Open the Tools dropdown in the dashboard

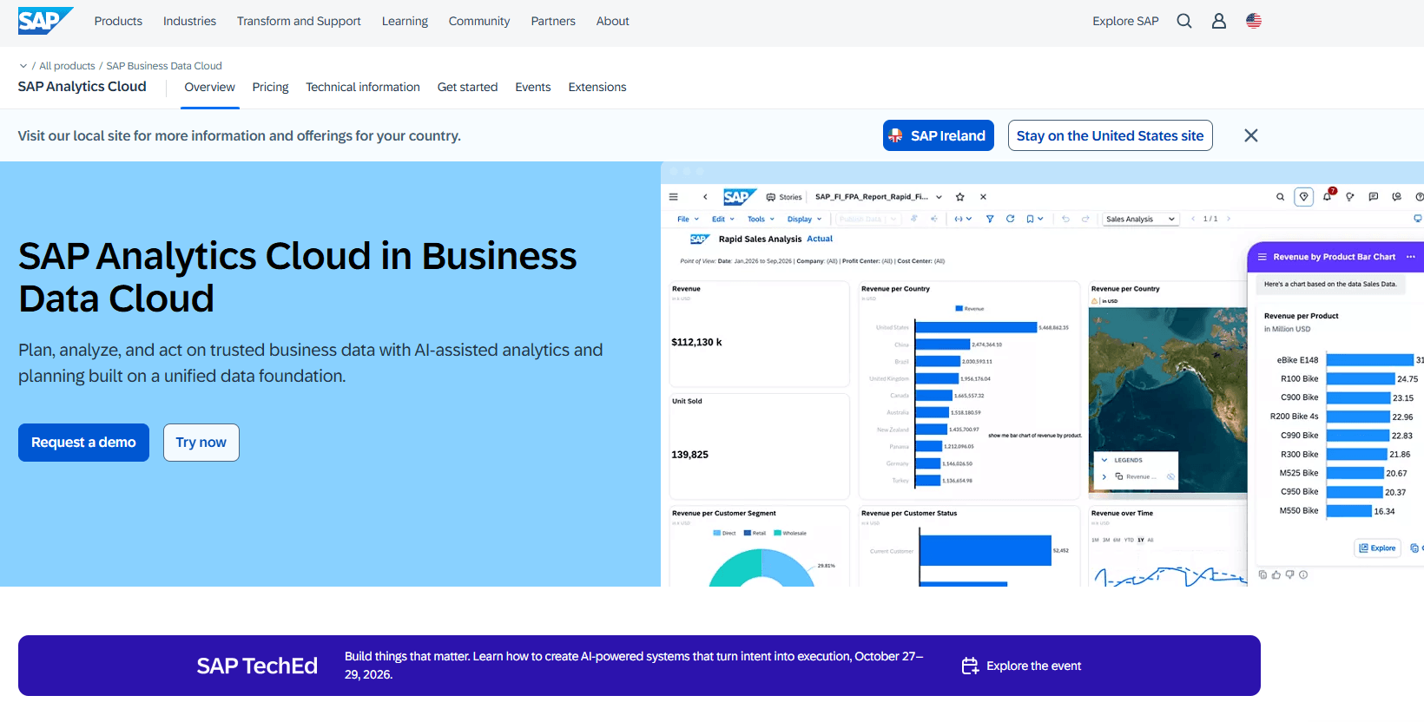click(x=761, y=220)
